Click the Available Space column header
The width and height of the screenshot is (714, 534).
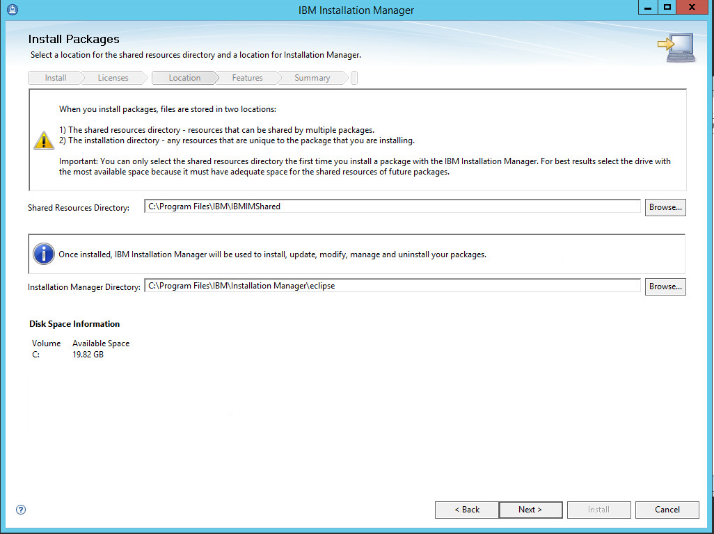(101, 343)
